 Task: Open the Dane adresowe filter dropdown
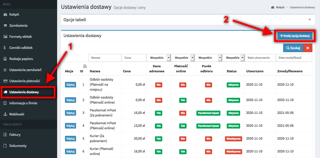(x=158, y=58)
